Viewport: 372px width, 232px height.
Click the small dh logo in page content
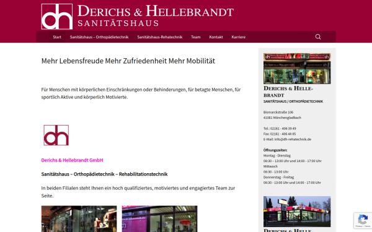56,135
